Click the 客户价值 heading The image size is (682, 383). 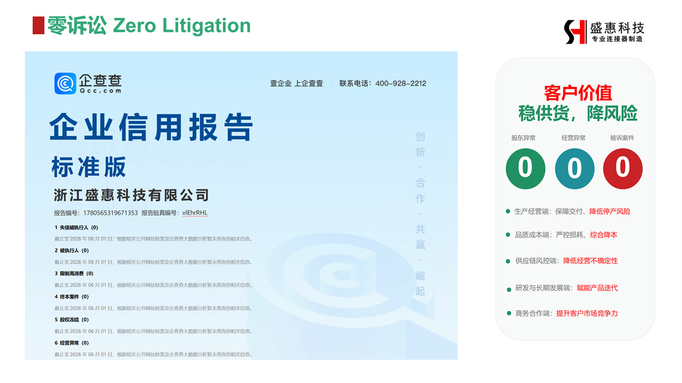coord(578,93)
